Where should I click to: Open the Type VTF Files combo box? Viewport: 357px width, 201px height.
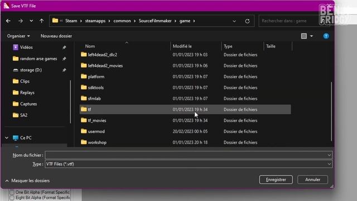tap(189, 164)
